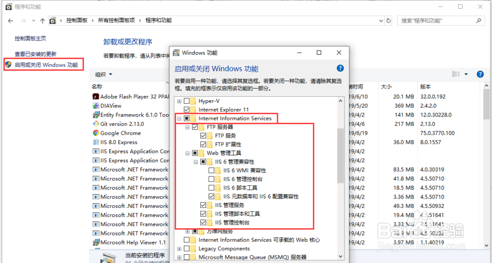Screen dimensions: 492x263
Task: Uncheck IIS 管理控制台 checkbox
Action: pos(203,223)
